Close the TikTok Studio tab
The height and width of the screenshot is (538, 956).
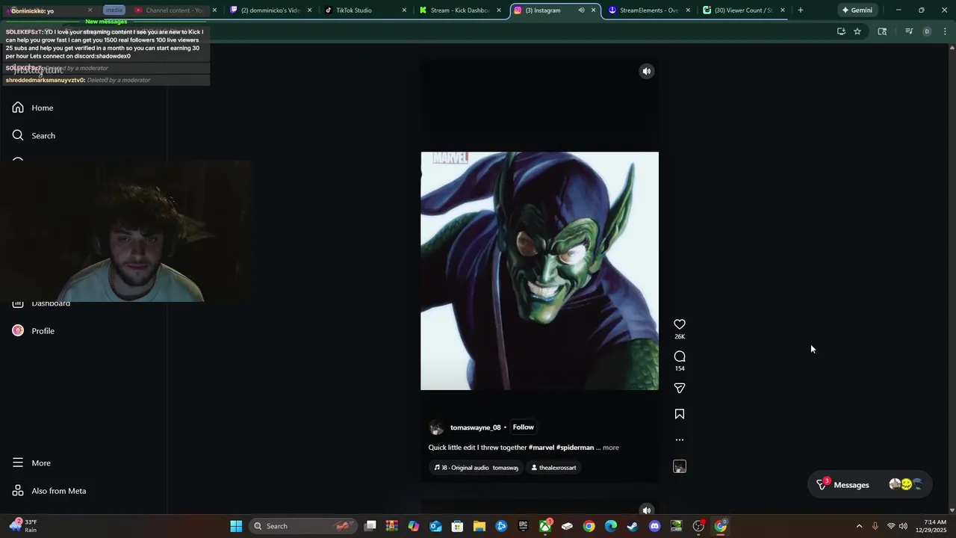click(404, 10)
